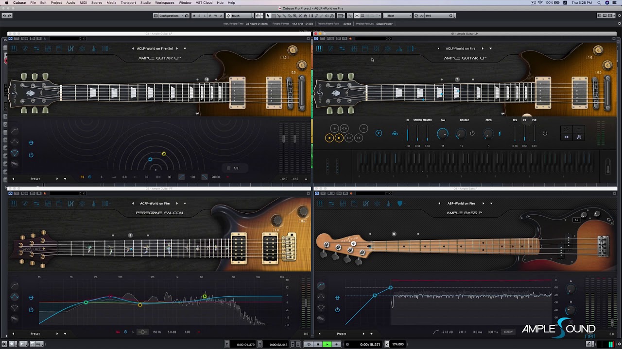Open AGLP-World on Fire-Sol preset dropdown

(185, 48)
